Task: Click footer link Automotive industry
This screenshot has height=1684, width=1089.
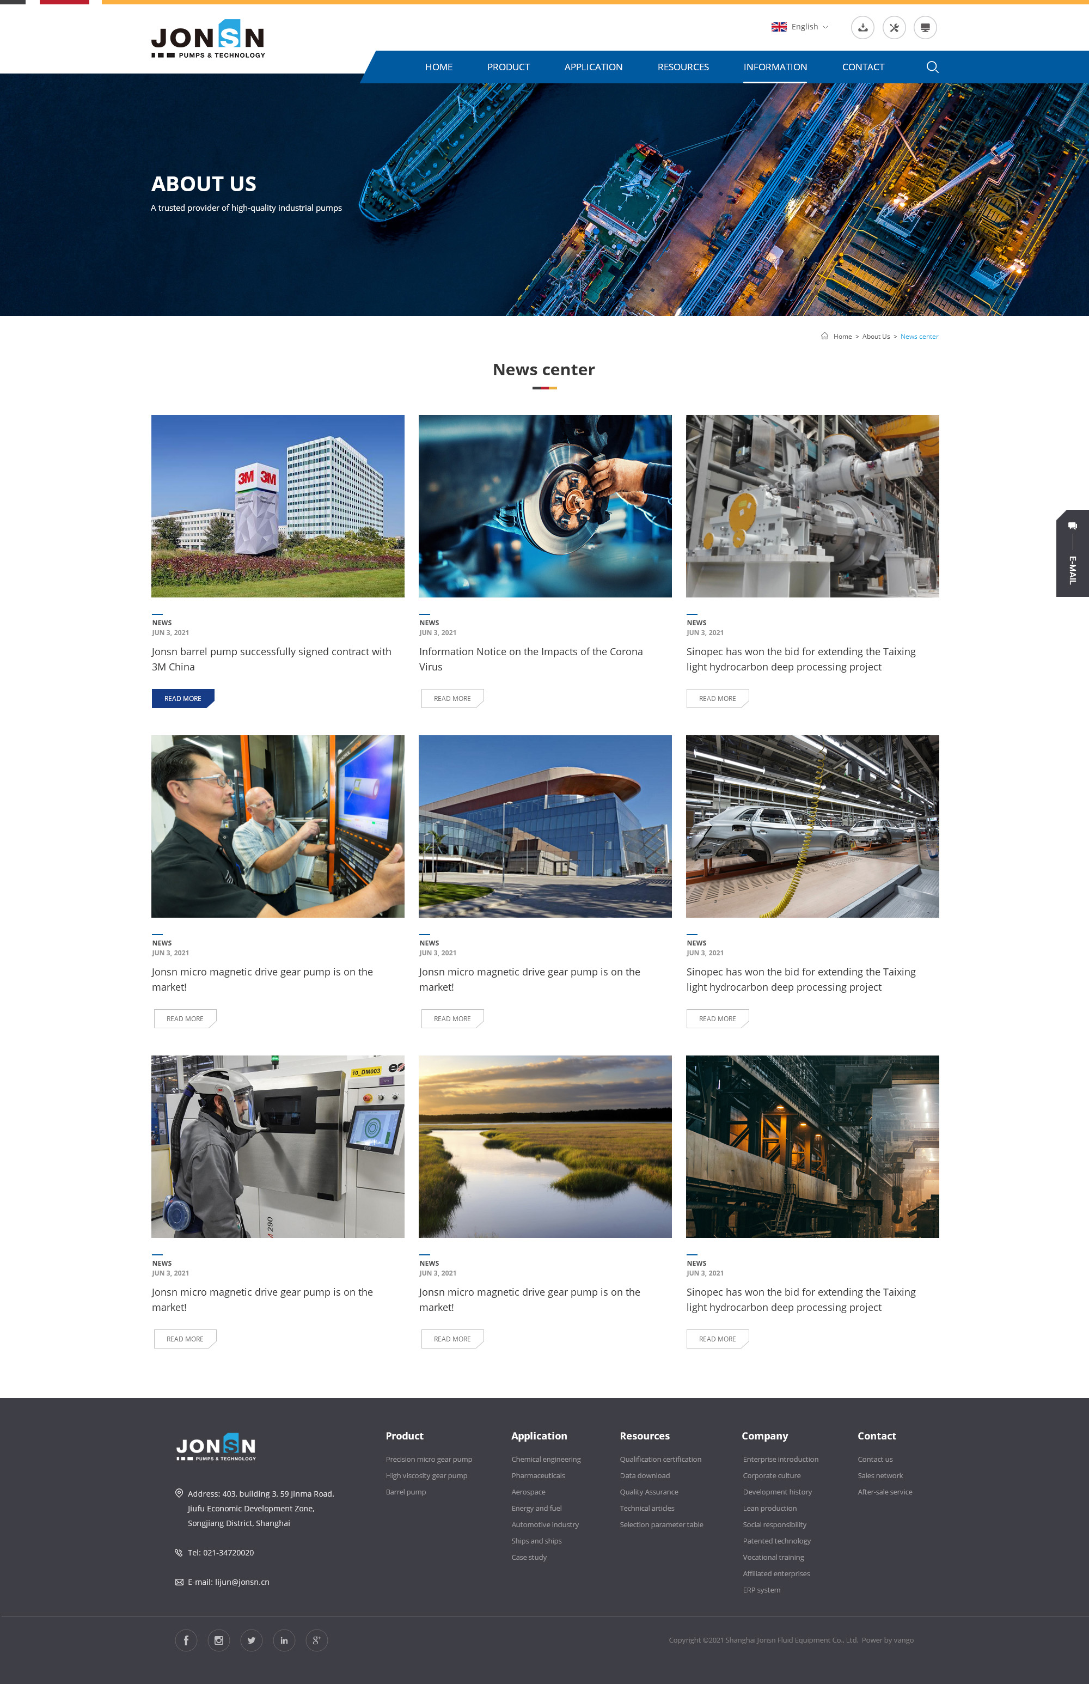Action: 545,1524
